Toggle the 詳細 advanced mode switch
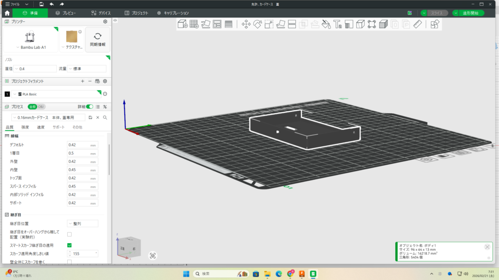Image resolution: width=499 pixels, height=280 pixels. pos(89,106)
